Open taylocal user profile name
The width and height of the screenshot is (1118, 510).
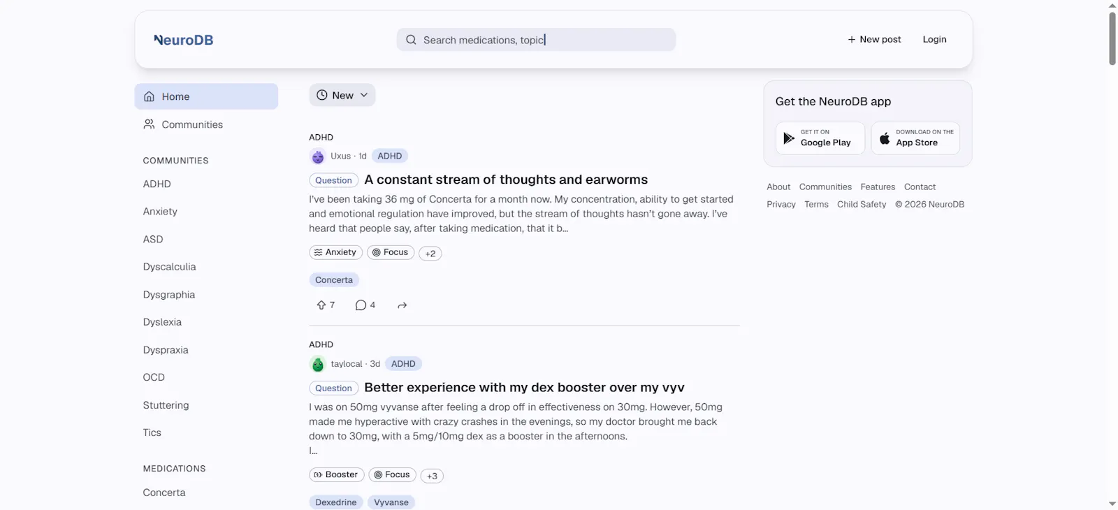pos(347,364)
